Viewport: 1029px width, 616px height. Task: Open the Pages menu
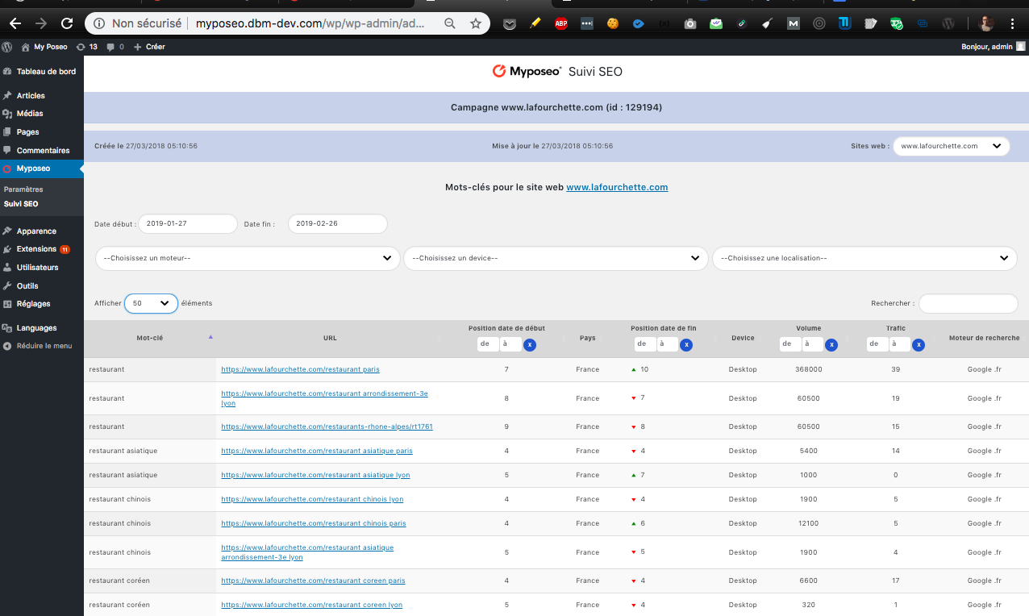[x=41, y=132]
